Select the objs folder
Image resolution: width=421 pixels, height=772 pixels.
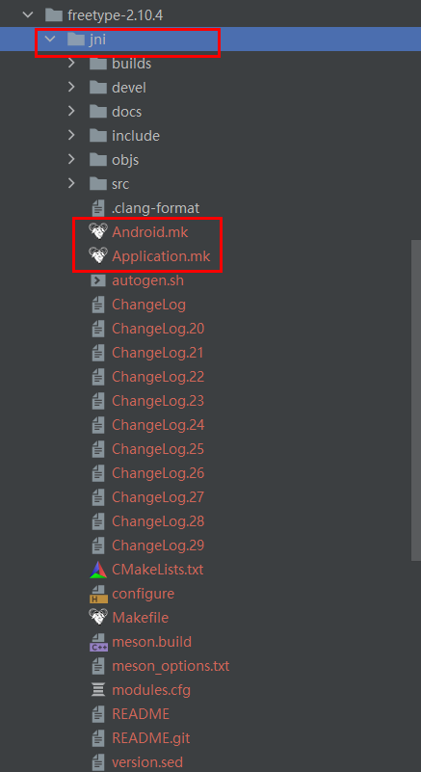(125, 160)
